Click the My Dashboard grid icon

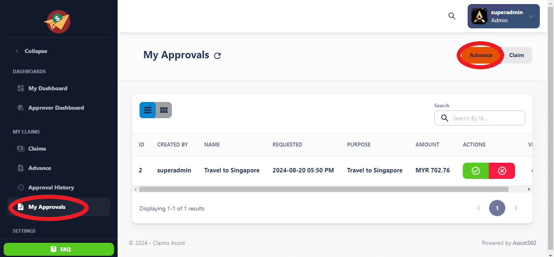click(x=21, y=88)
